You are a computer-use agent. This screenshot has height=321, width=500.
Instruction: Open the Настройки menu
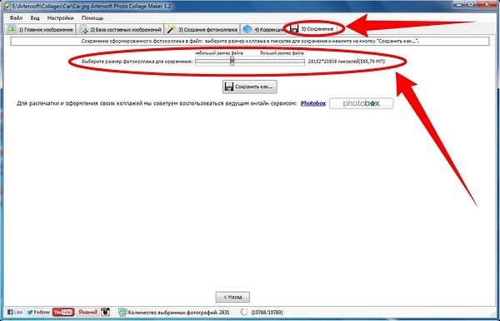coord(60,17)
